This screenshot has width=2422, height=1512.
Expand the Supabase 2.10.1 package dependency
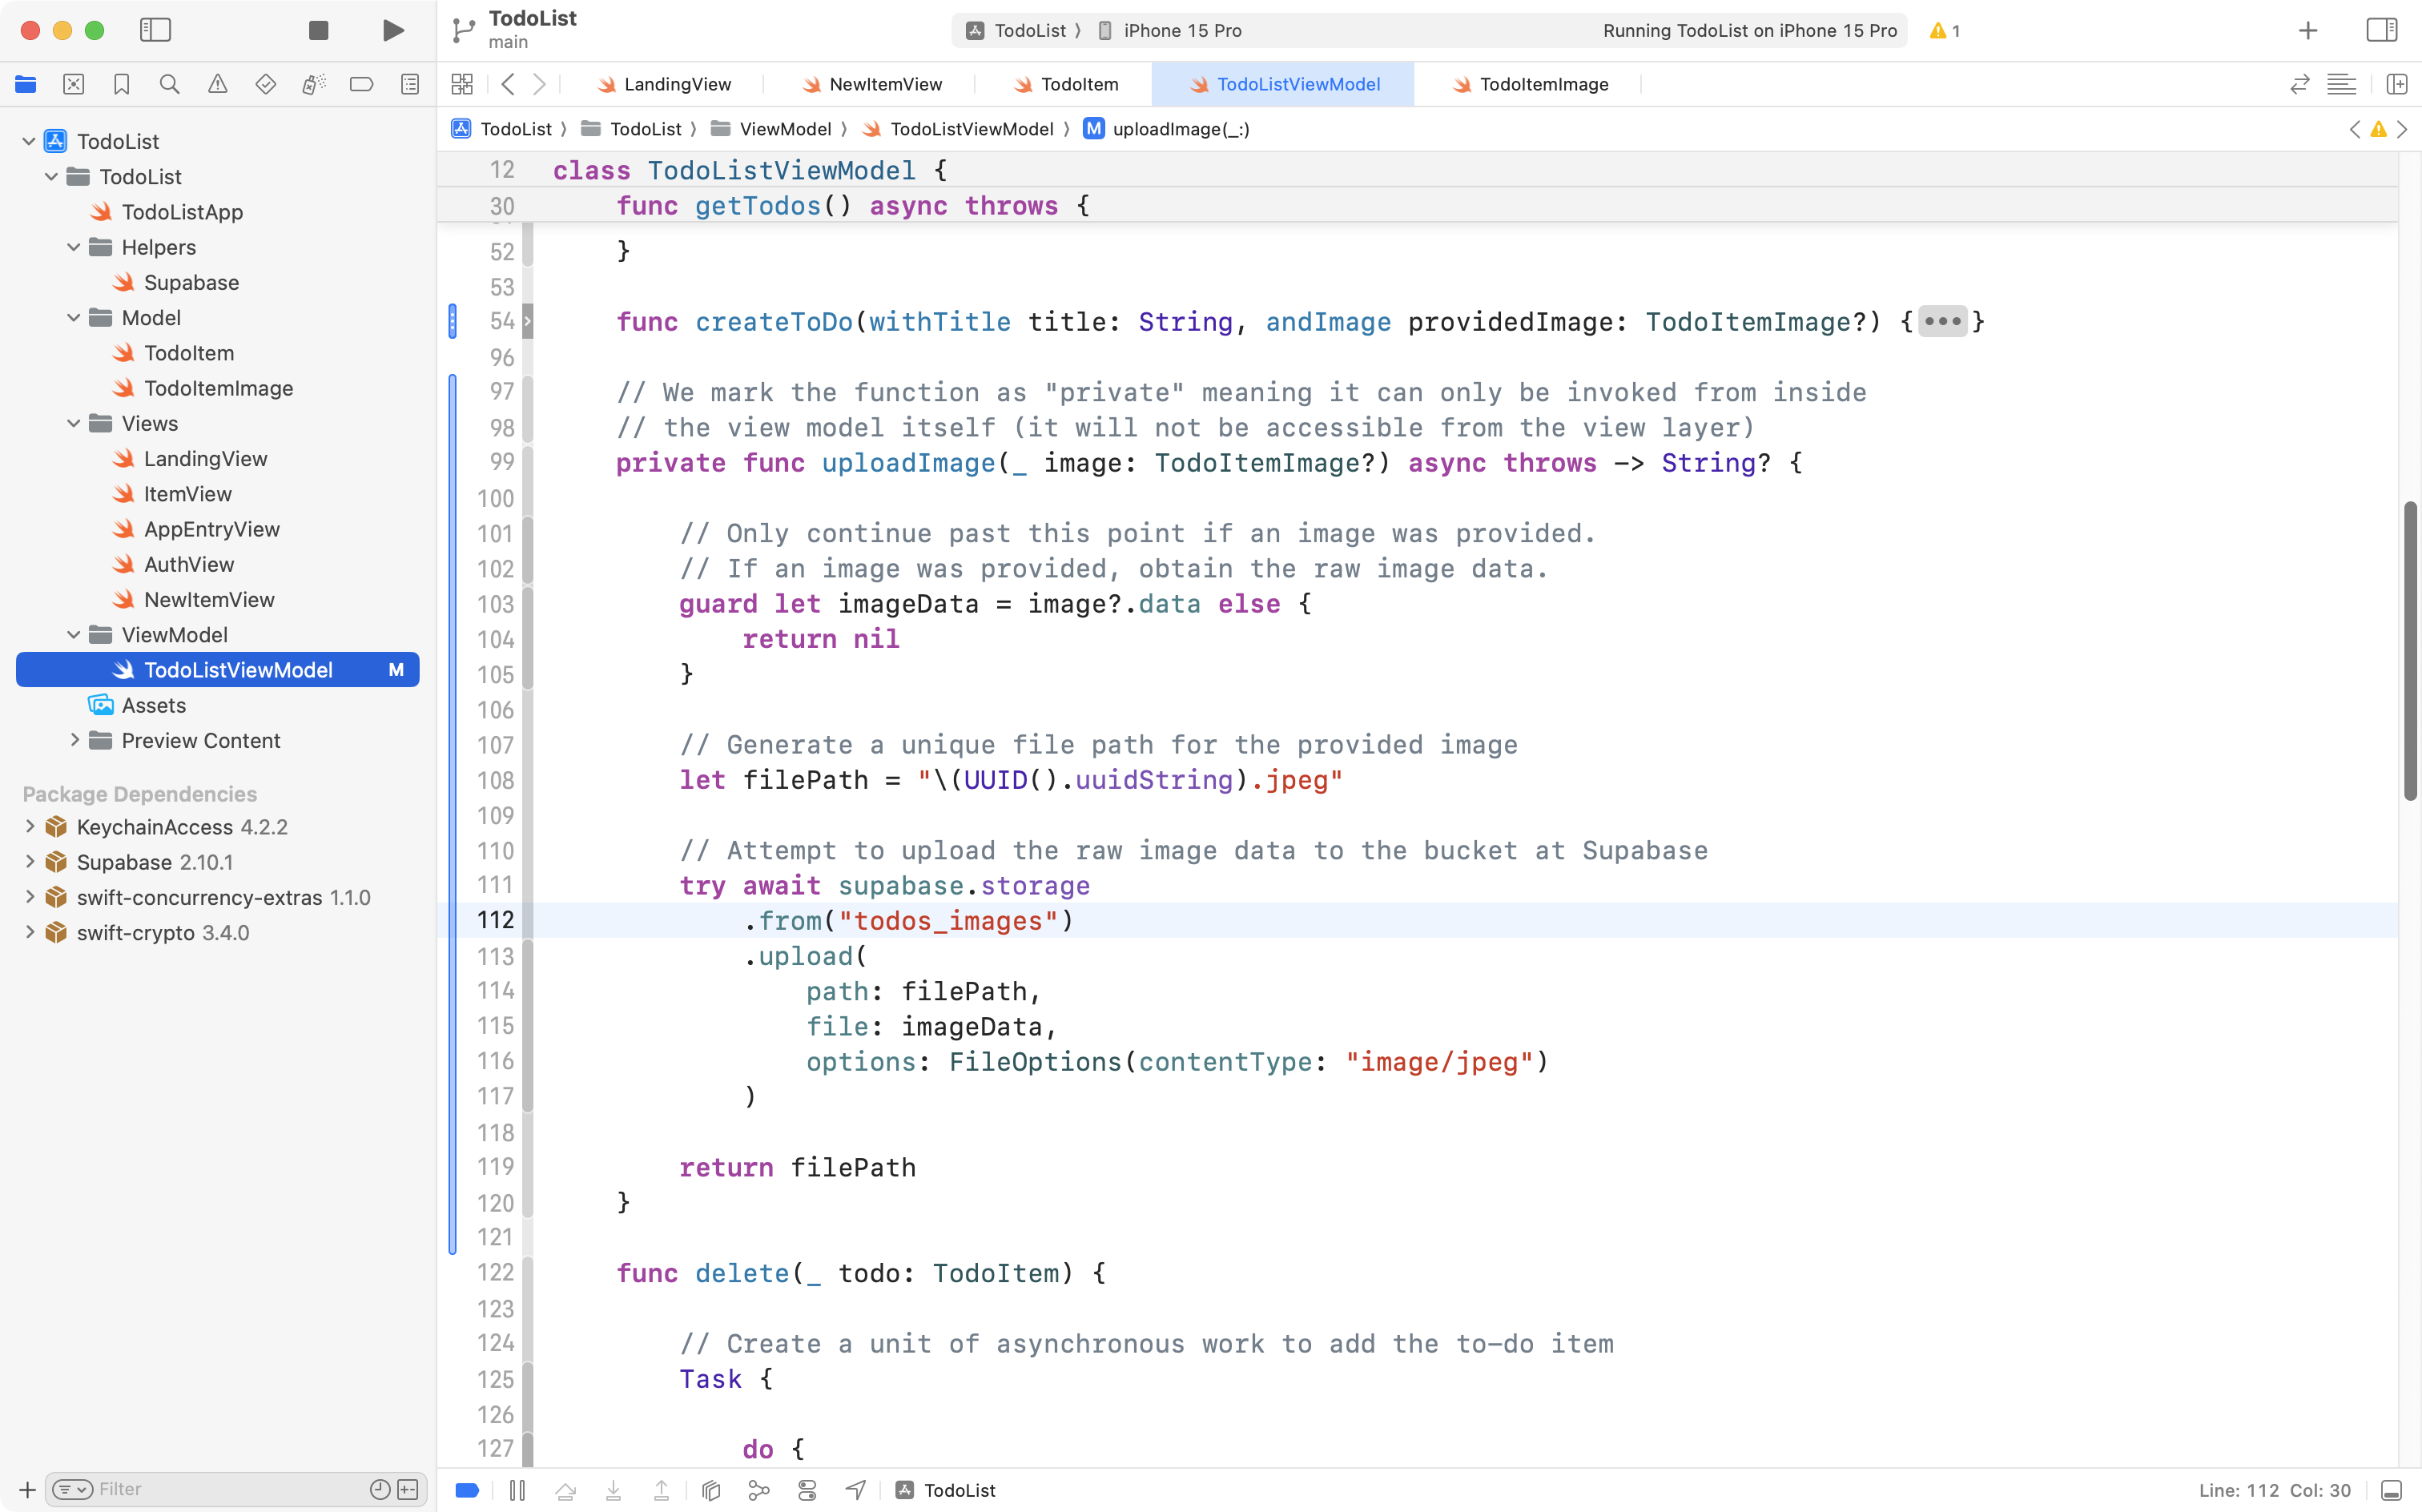28,862
